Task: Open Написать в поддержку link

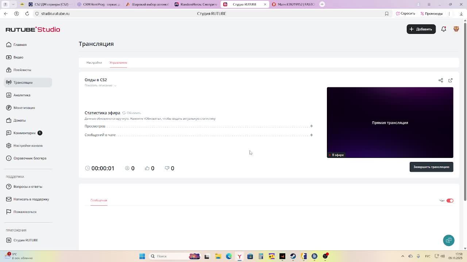Action: click(x=27, y=199)
